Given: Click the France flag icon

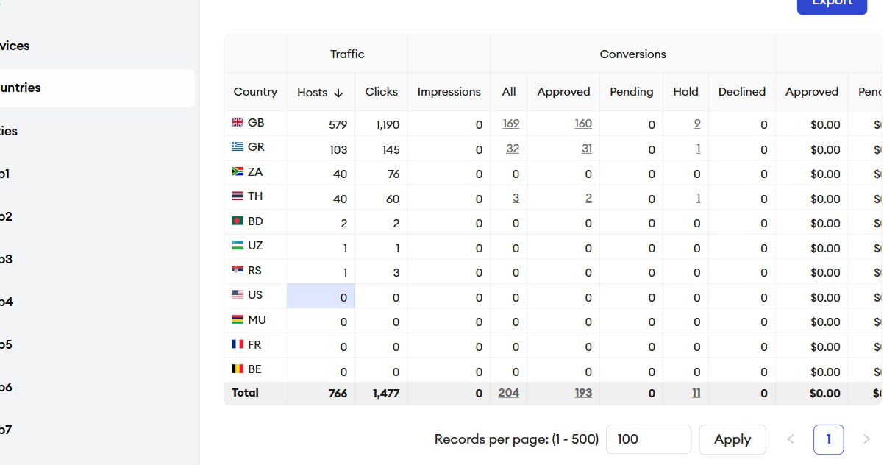Looking at the screenshot, I should (x=238, y=344).
